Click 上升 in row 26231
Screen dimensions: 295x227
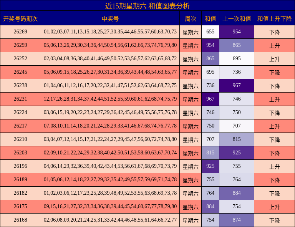click(275, 99)
